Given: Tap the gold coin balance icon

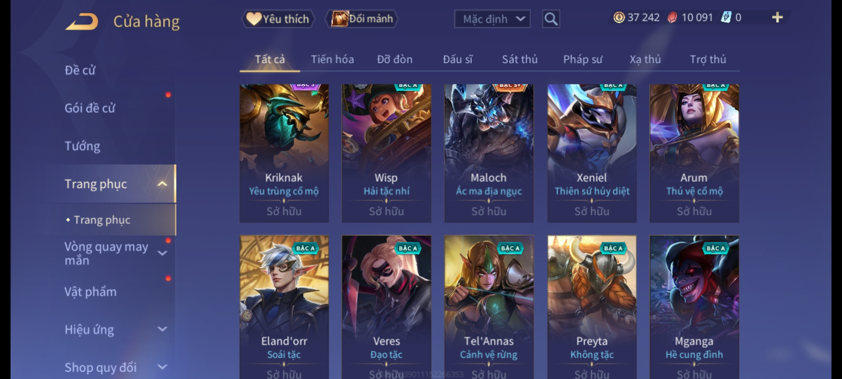Looking at the screenshot, I should tap(619, 18).
